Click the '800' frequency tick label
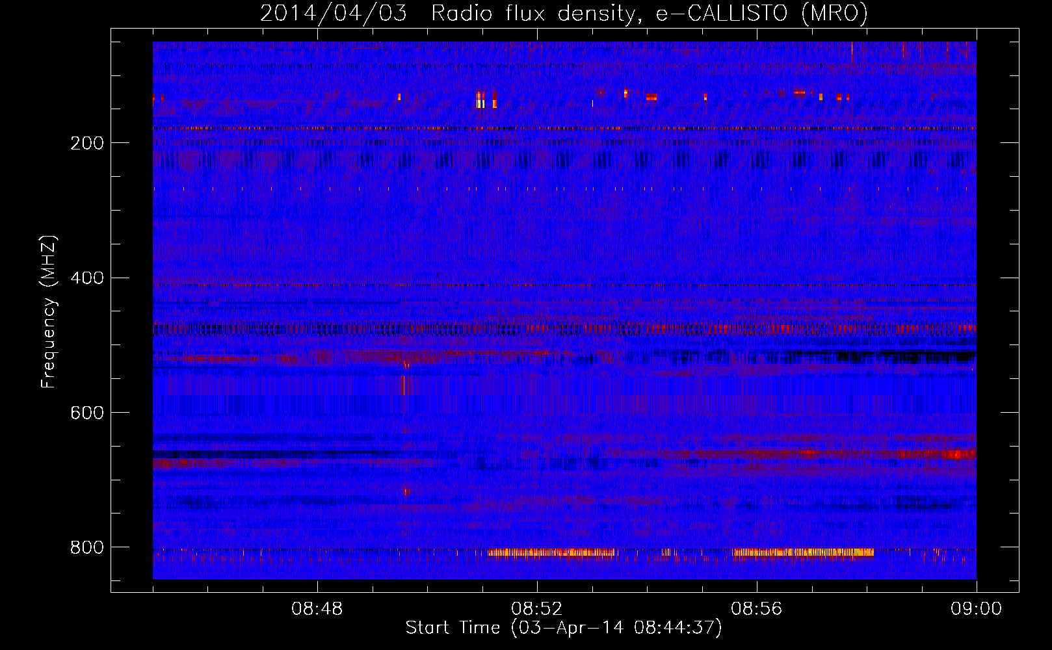This screenshot has height=650, width=1052. pos(87,548)
